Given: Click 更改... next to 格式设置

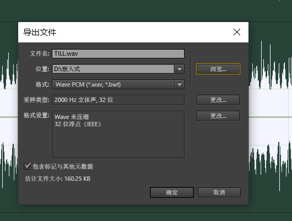Looking at the screenshot, I should point(218,116).
